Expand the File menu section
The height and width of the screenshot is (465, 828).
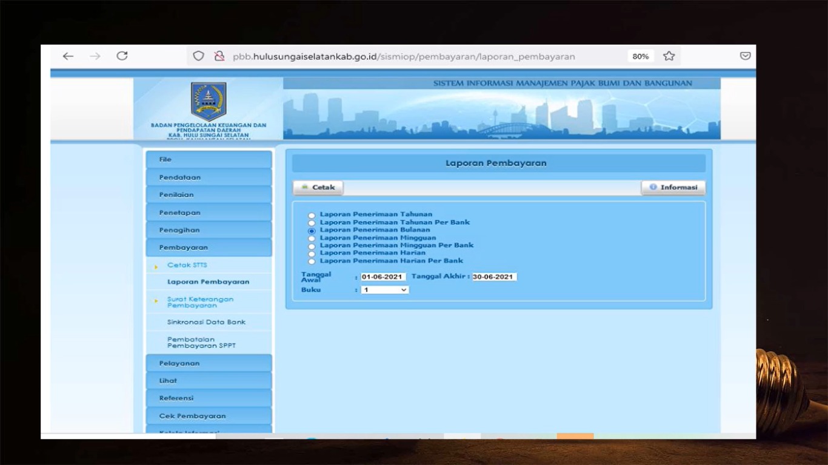point(209,160)
